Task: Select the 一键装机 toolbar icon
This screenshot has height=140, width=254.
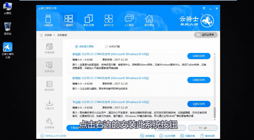Action: click(x=68, y=21)
